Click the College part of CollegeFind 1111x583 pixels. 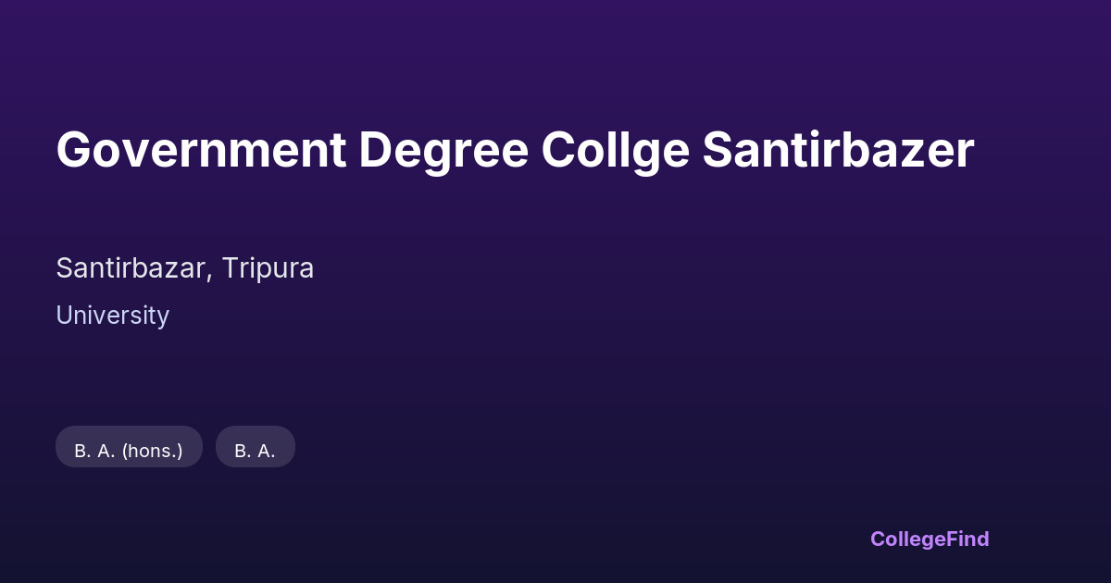click(x=908, y=539)
